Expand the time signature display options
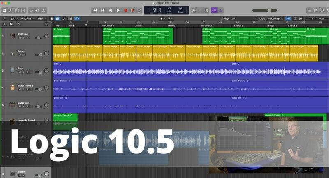Screen dimensions: 329x178 pos(188,10)
